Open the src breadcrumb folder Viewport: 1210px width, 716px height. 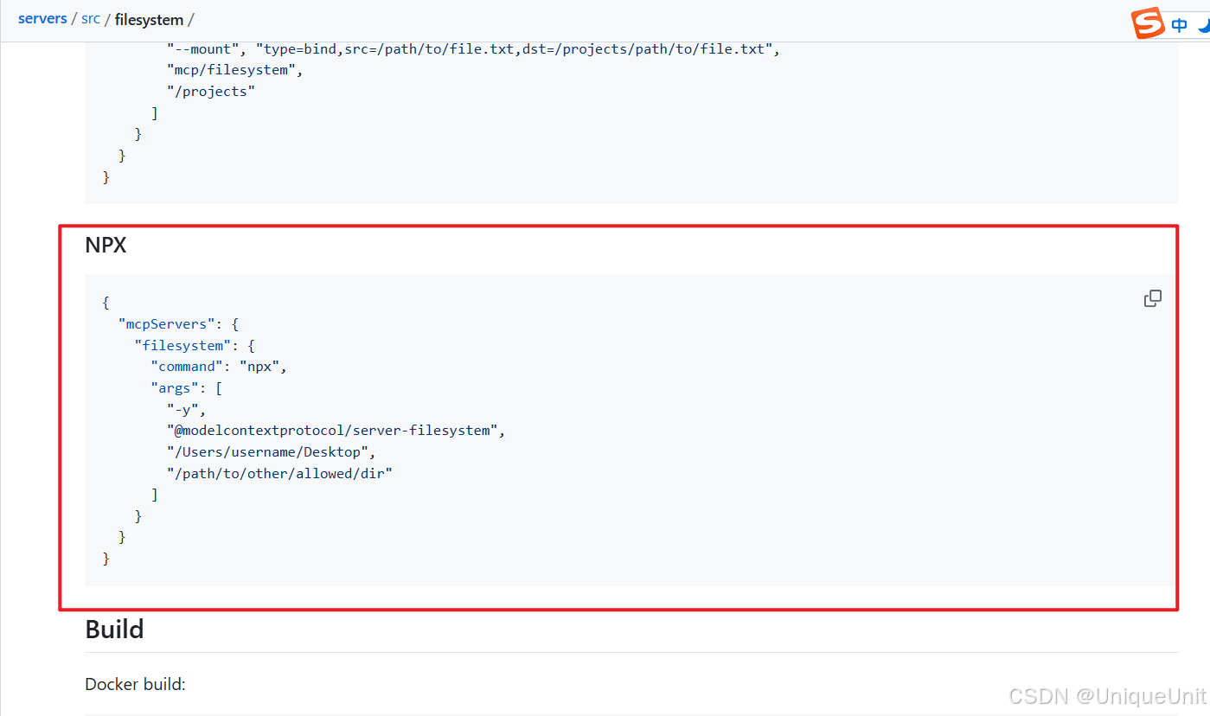[x=91, y=19]
